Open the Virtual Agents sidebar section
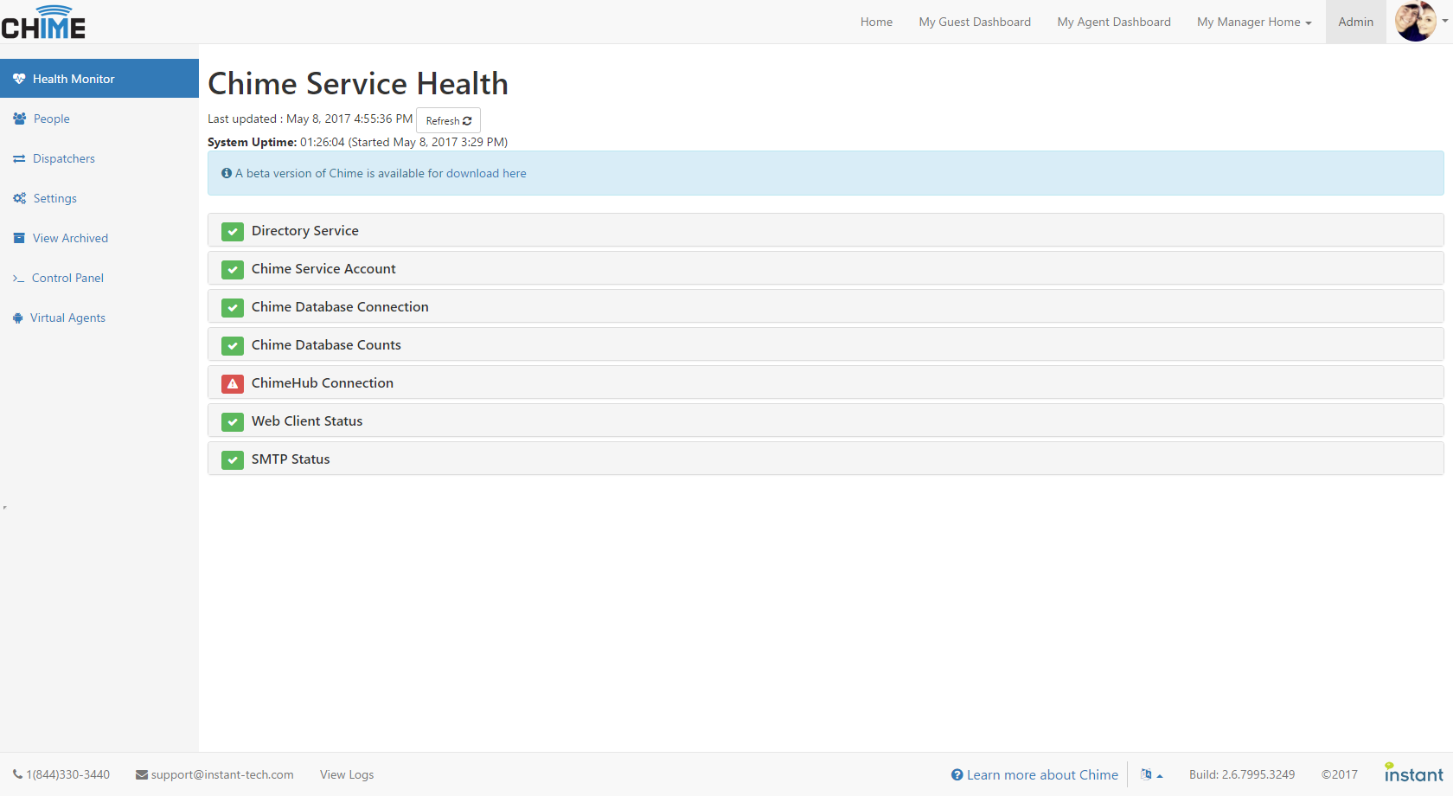 tap(99, 318)
